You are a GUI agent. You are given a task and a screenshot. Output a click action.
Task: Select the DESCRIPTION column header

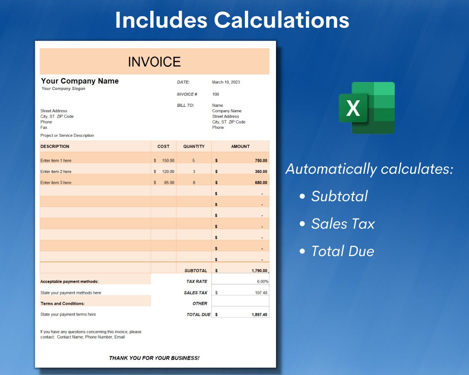click(55, 146)
